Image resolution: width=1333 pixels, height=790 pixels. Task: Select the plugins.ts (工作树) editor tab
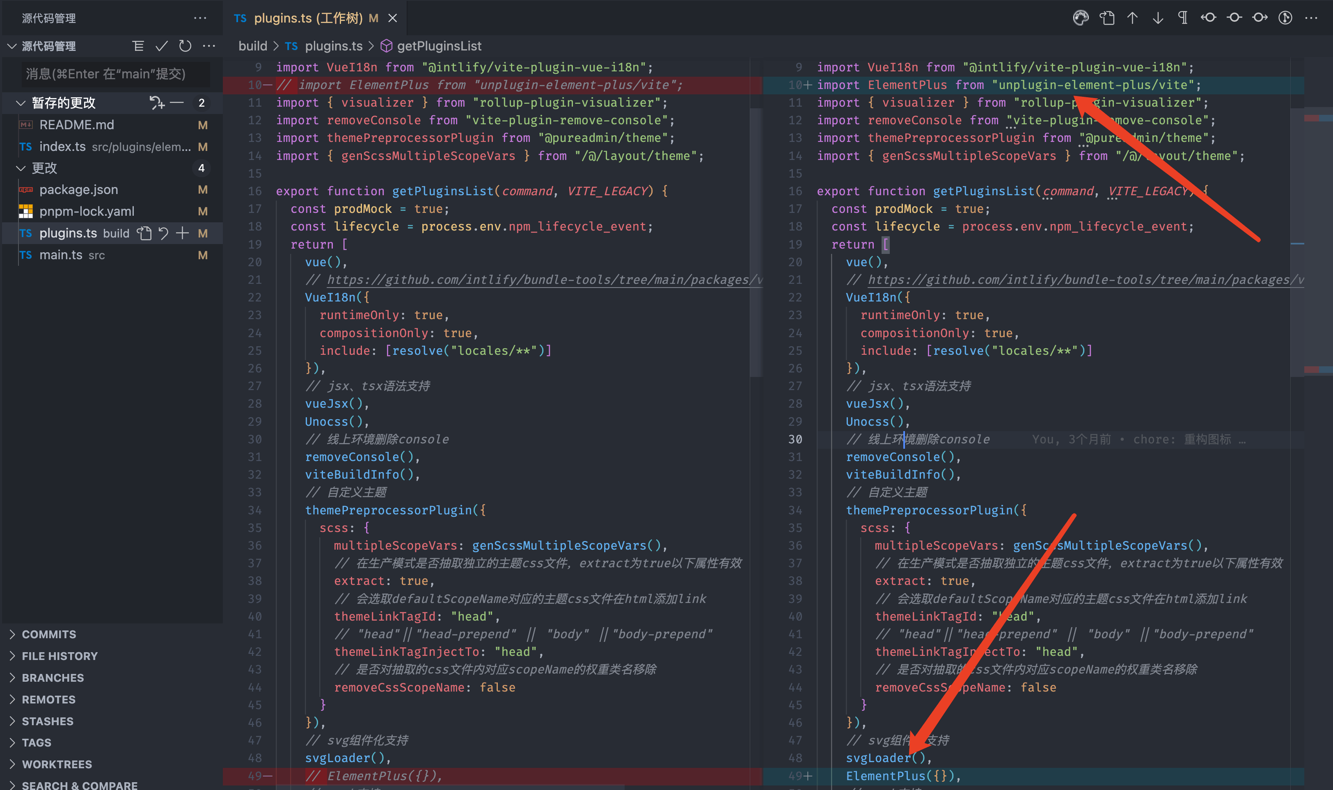tap(308, 18)
